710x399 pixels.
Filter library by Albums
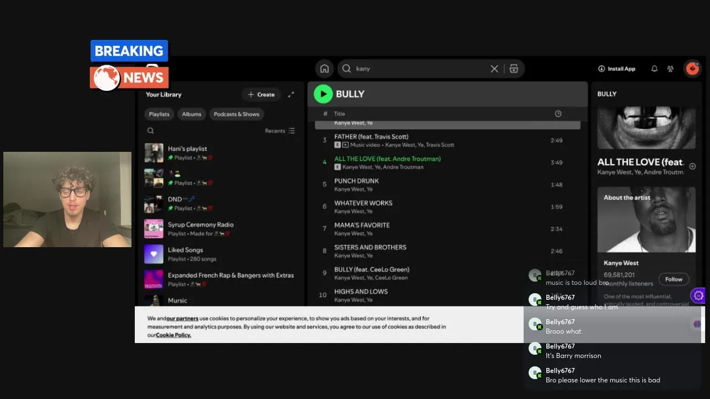coord(191,114)
